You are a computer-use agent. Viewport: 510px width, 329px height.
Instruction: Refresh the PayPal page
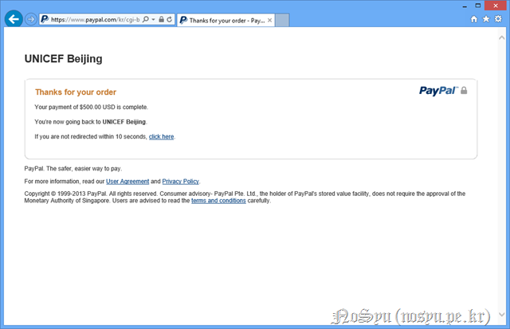(x=170, y=18)
